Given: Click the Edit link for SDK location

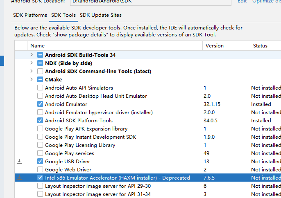Looking at the screenshot, I should click(x=242, y=2).
